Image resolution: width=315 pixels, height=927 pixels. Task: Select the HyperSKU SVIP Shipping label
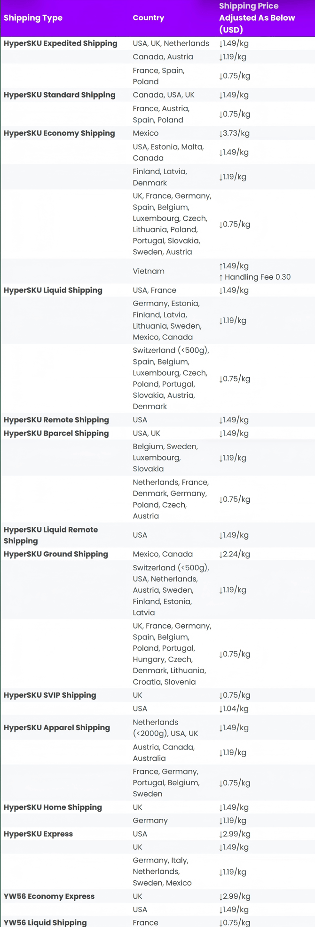[x=50, y=695]
